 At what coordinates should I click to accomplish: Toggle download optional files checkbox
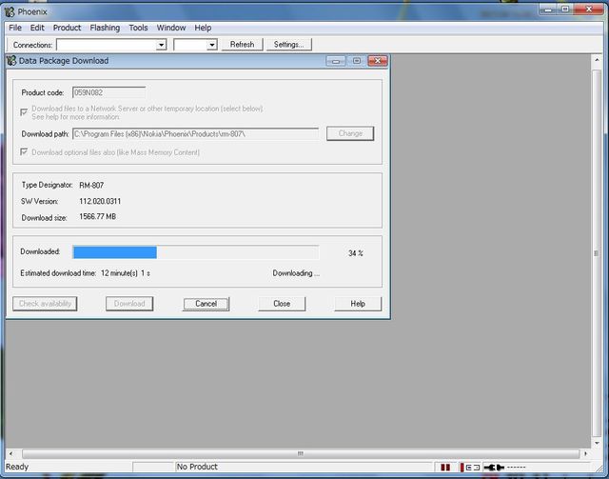tap(25, 152)
